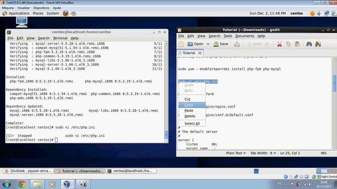Image resolution: width=337 pixels, height=189 pixels.
Task: Open gedit View menu
Action: 201,36
